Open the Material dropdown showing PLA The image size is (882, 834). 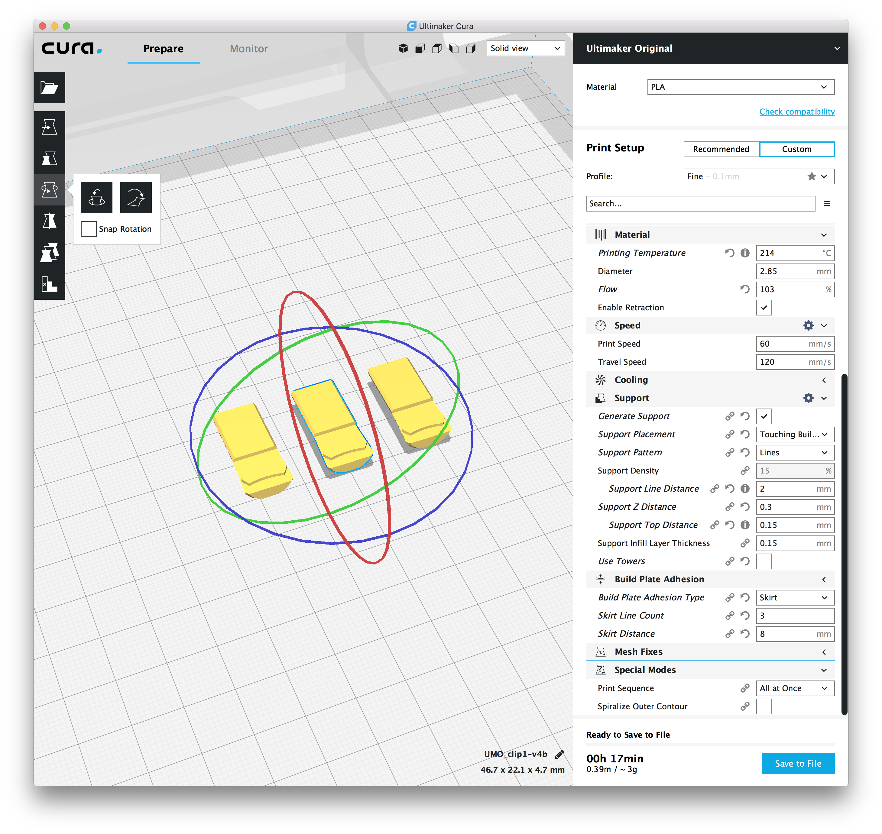tap(740, 87)
